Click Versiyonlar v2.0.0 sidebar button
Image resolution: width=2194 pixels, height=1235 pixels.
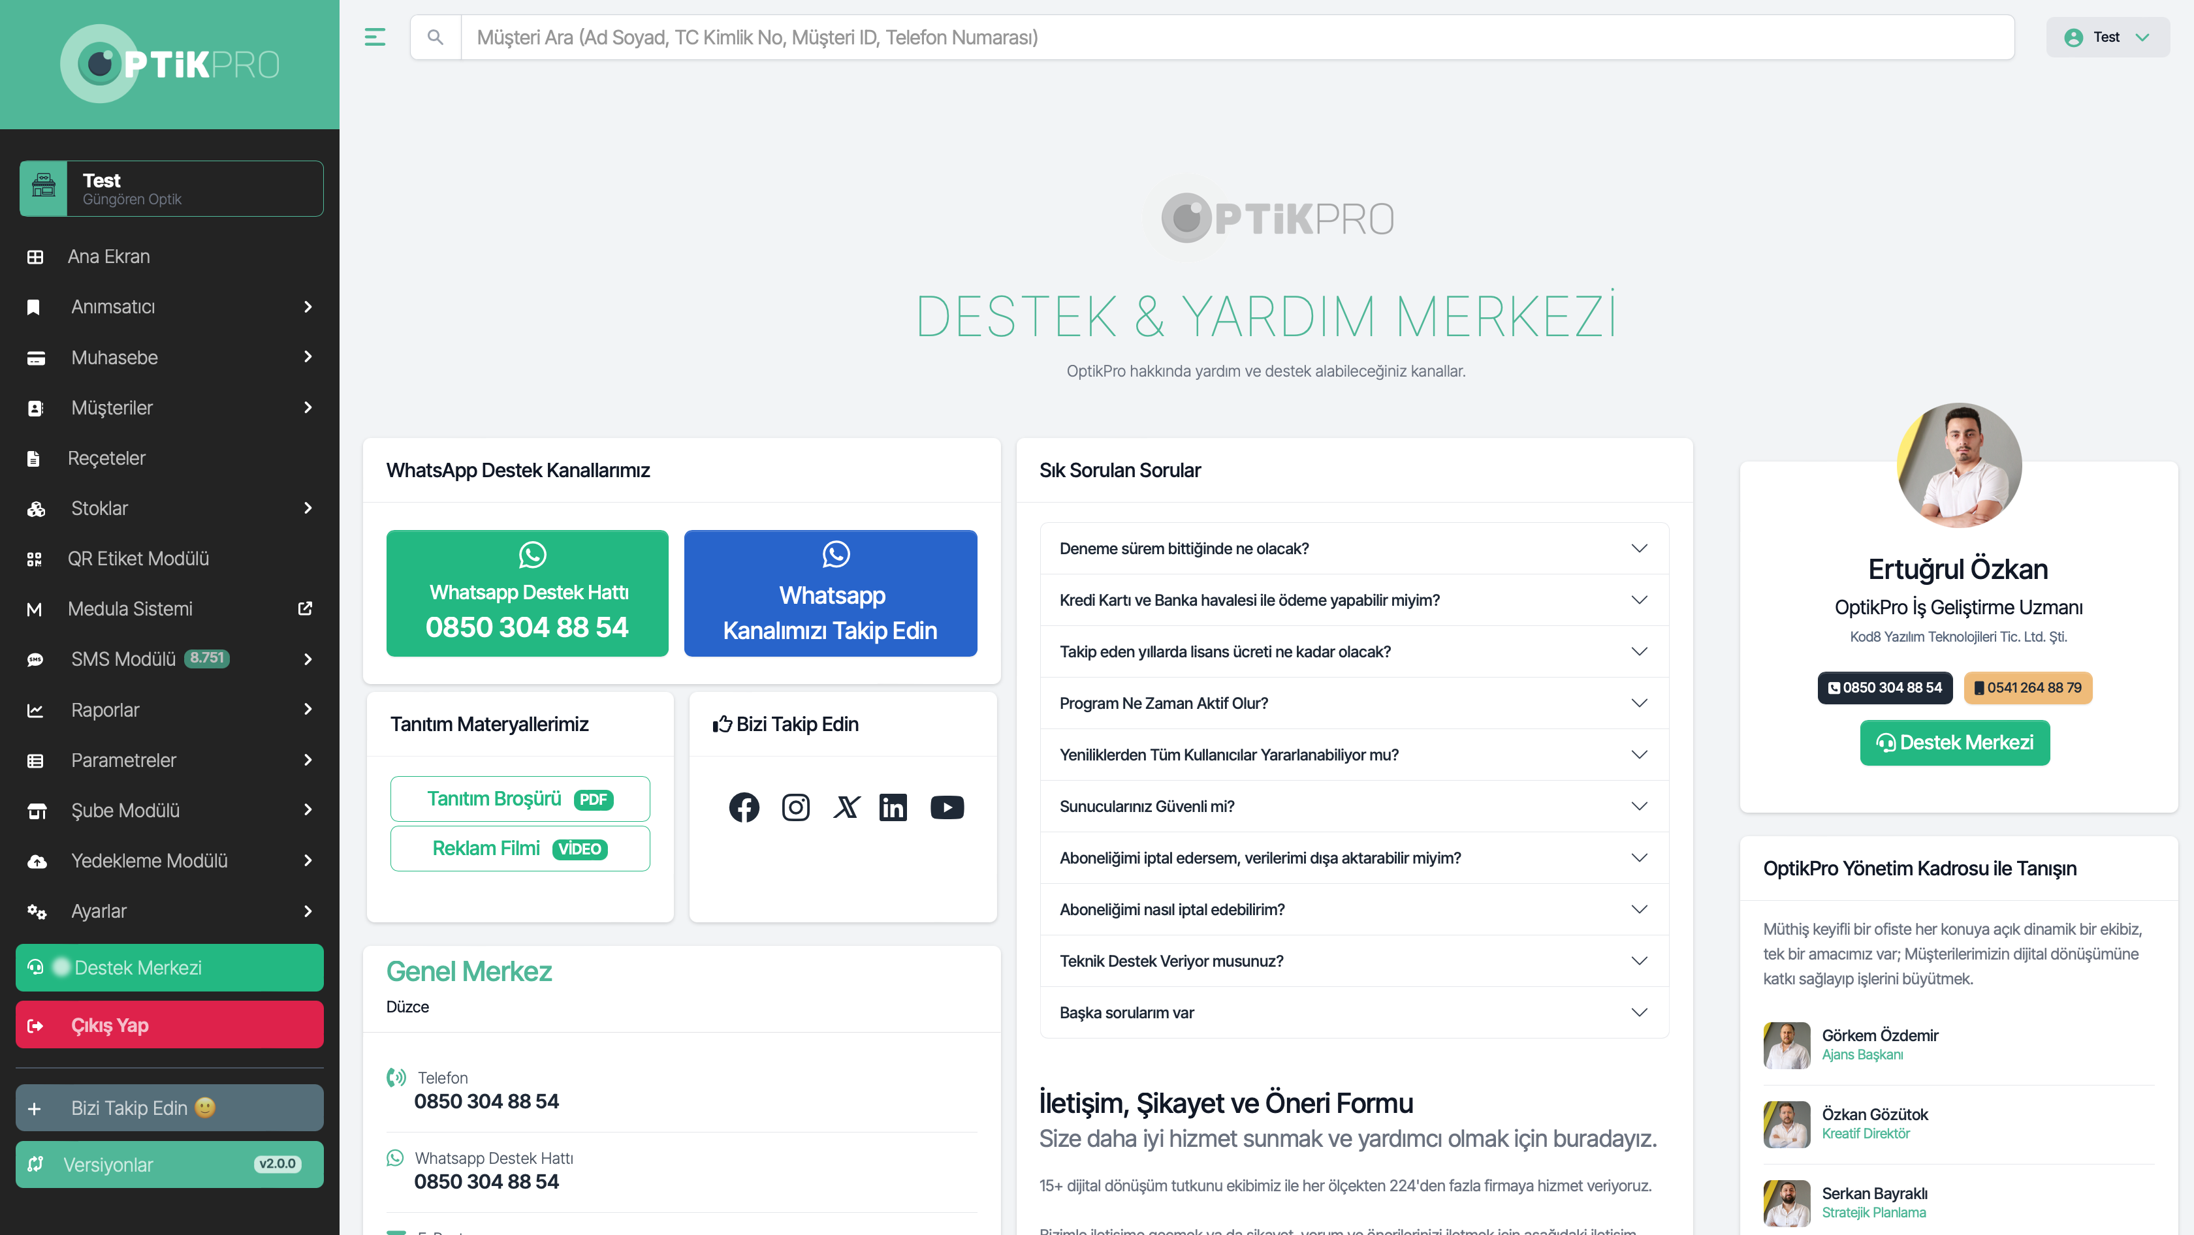[170, 1165]
